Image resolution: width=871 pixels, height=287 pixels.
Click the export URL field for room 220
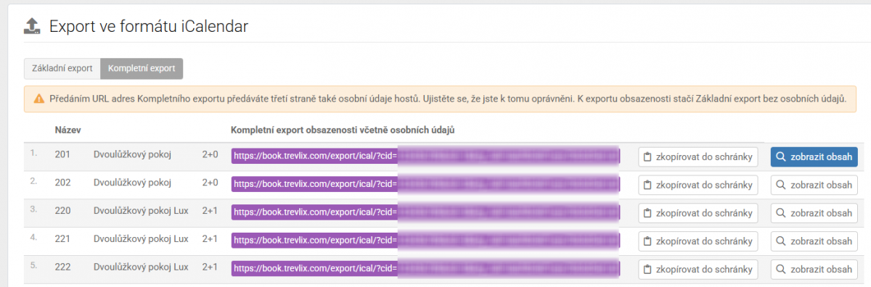[x=425, y=213]
